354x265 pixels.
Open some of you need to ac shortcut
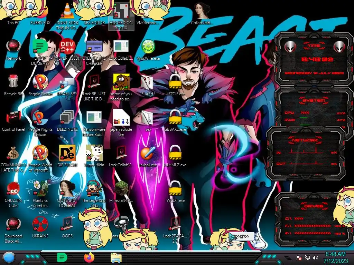click(121, 87)
